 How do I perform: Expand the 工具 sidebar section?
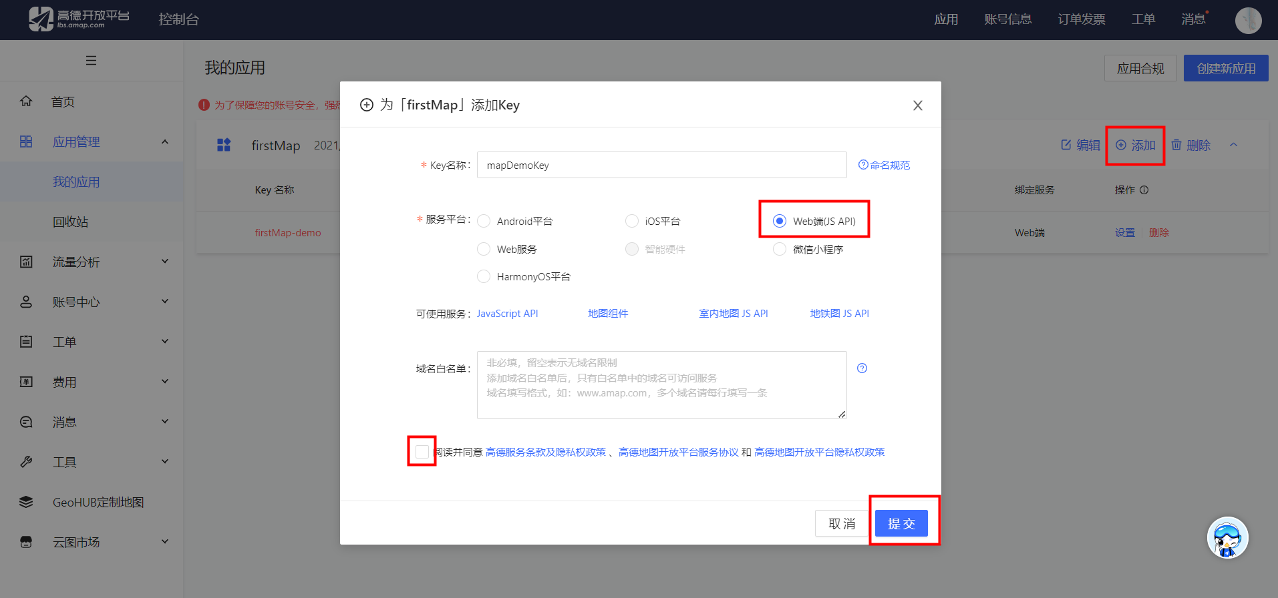click(x=165, y=462)
